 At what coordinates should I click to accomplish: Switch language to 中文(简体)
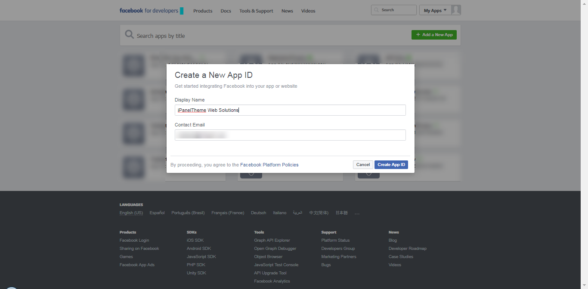tap(319, 213)
